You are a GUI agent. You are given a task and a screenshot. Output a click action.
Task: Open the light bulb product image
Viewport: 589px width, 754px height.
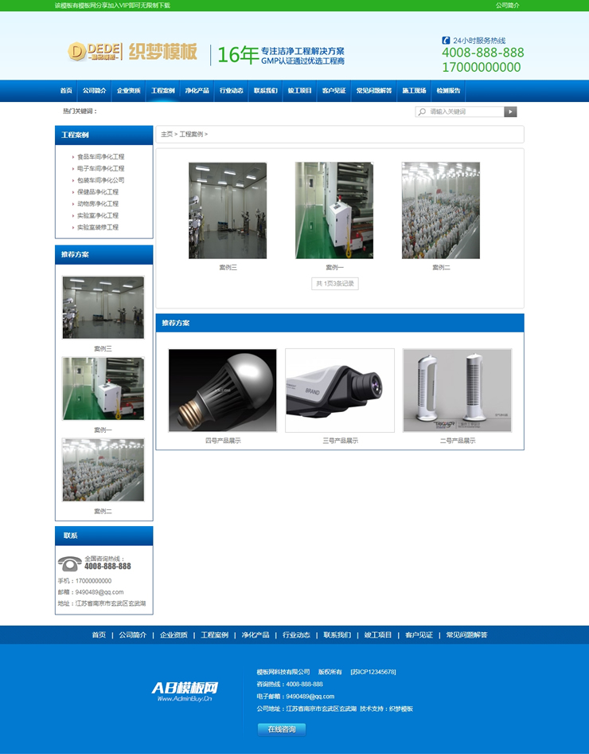pos(223,391)
